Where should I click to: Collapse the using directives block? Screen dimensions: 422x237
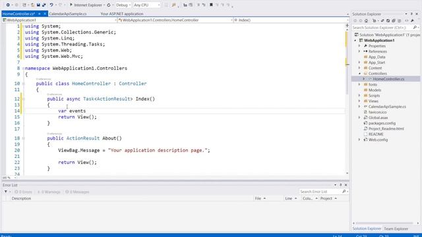click(x=24, y=26)
